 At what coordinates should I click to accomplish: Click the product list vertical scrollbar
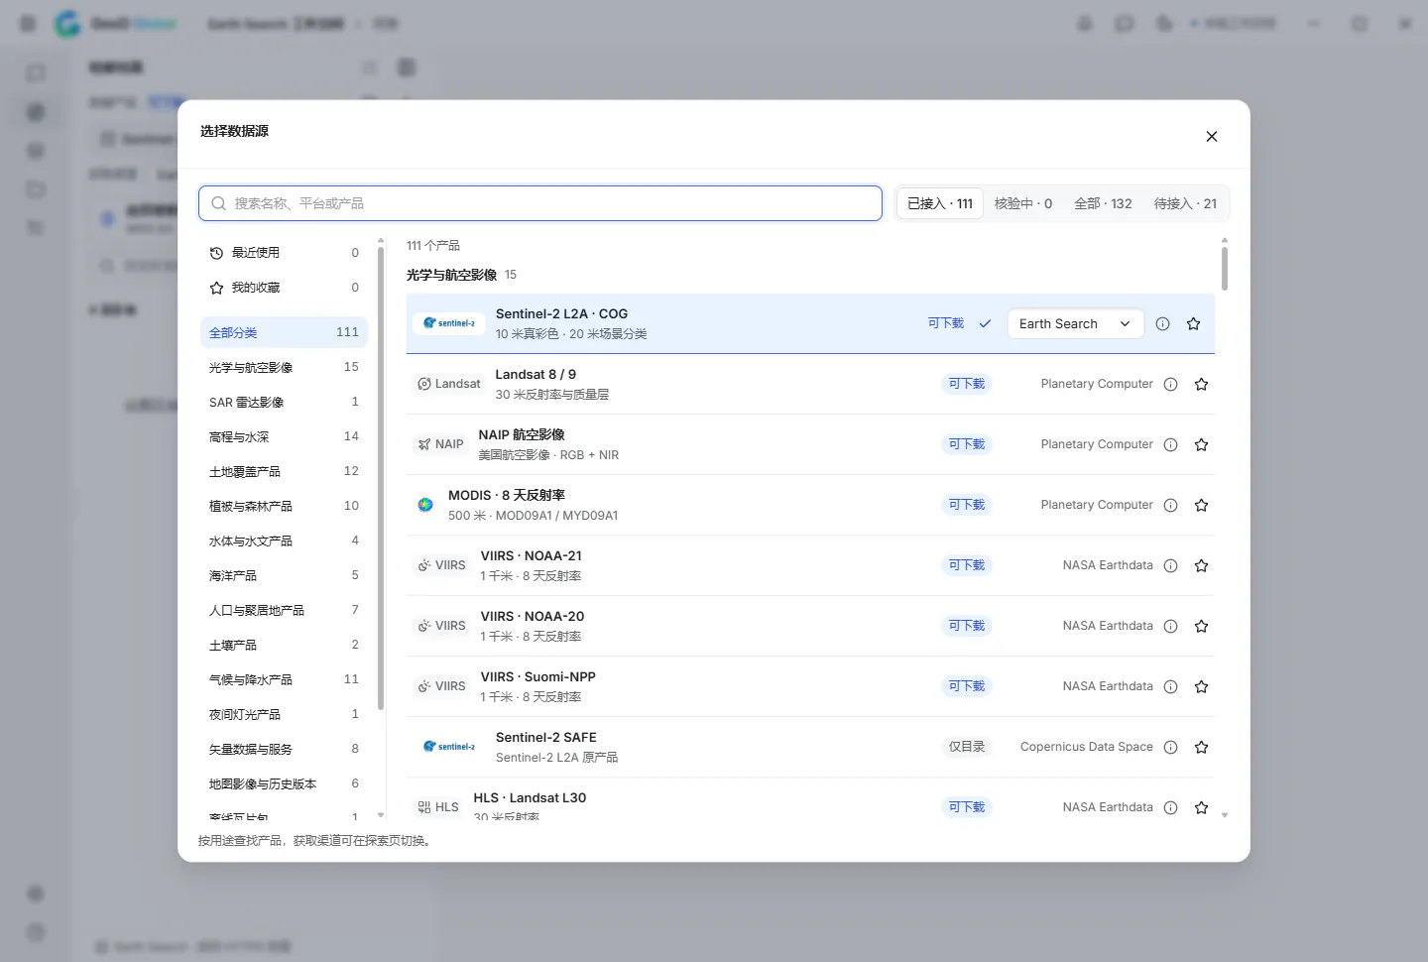(1225, 268)
